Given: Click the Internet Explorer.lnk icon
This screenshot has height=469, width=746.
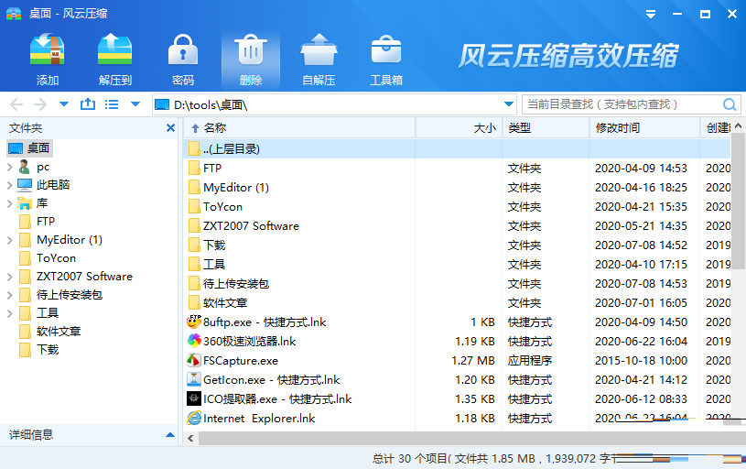Looking at the screenshot, I should [x=194, y=418].
